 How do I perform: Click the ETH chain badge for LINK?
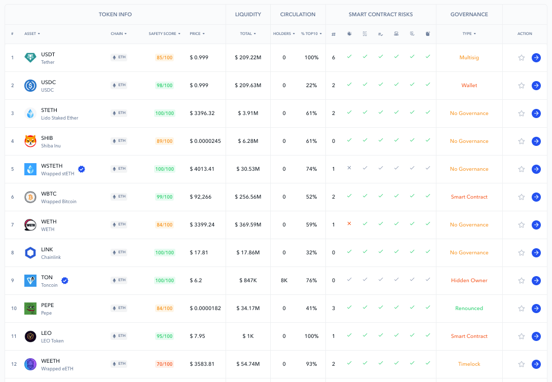119,253
